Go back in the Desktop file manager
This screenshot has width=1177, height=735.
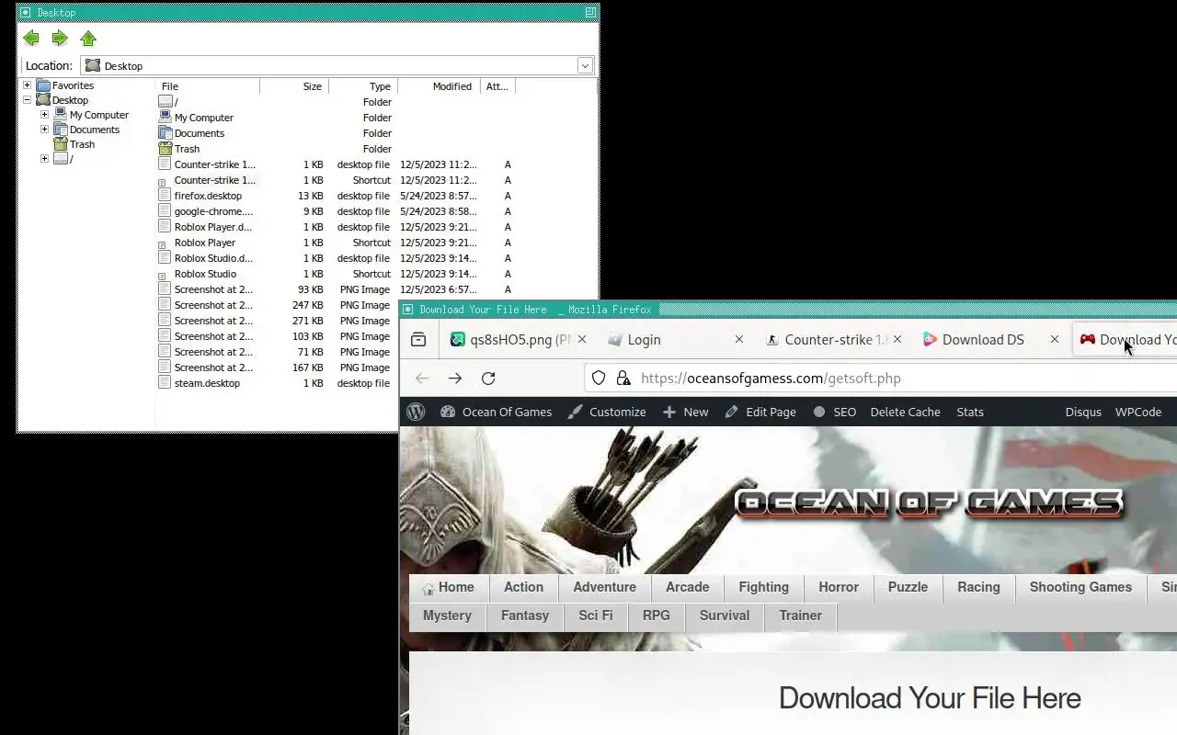(x=31, y=39)
